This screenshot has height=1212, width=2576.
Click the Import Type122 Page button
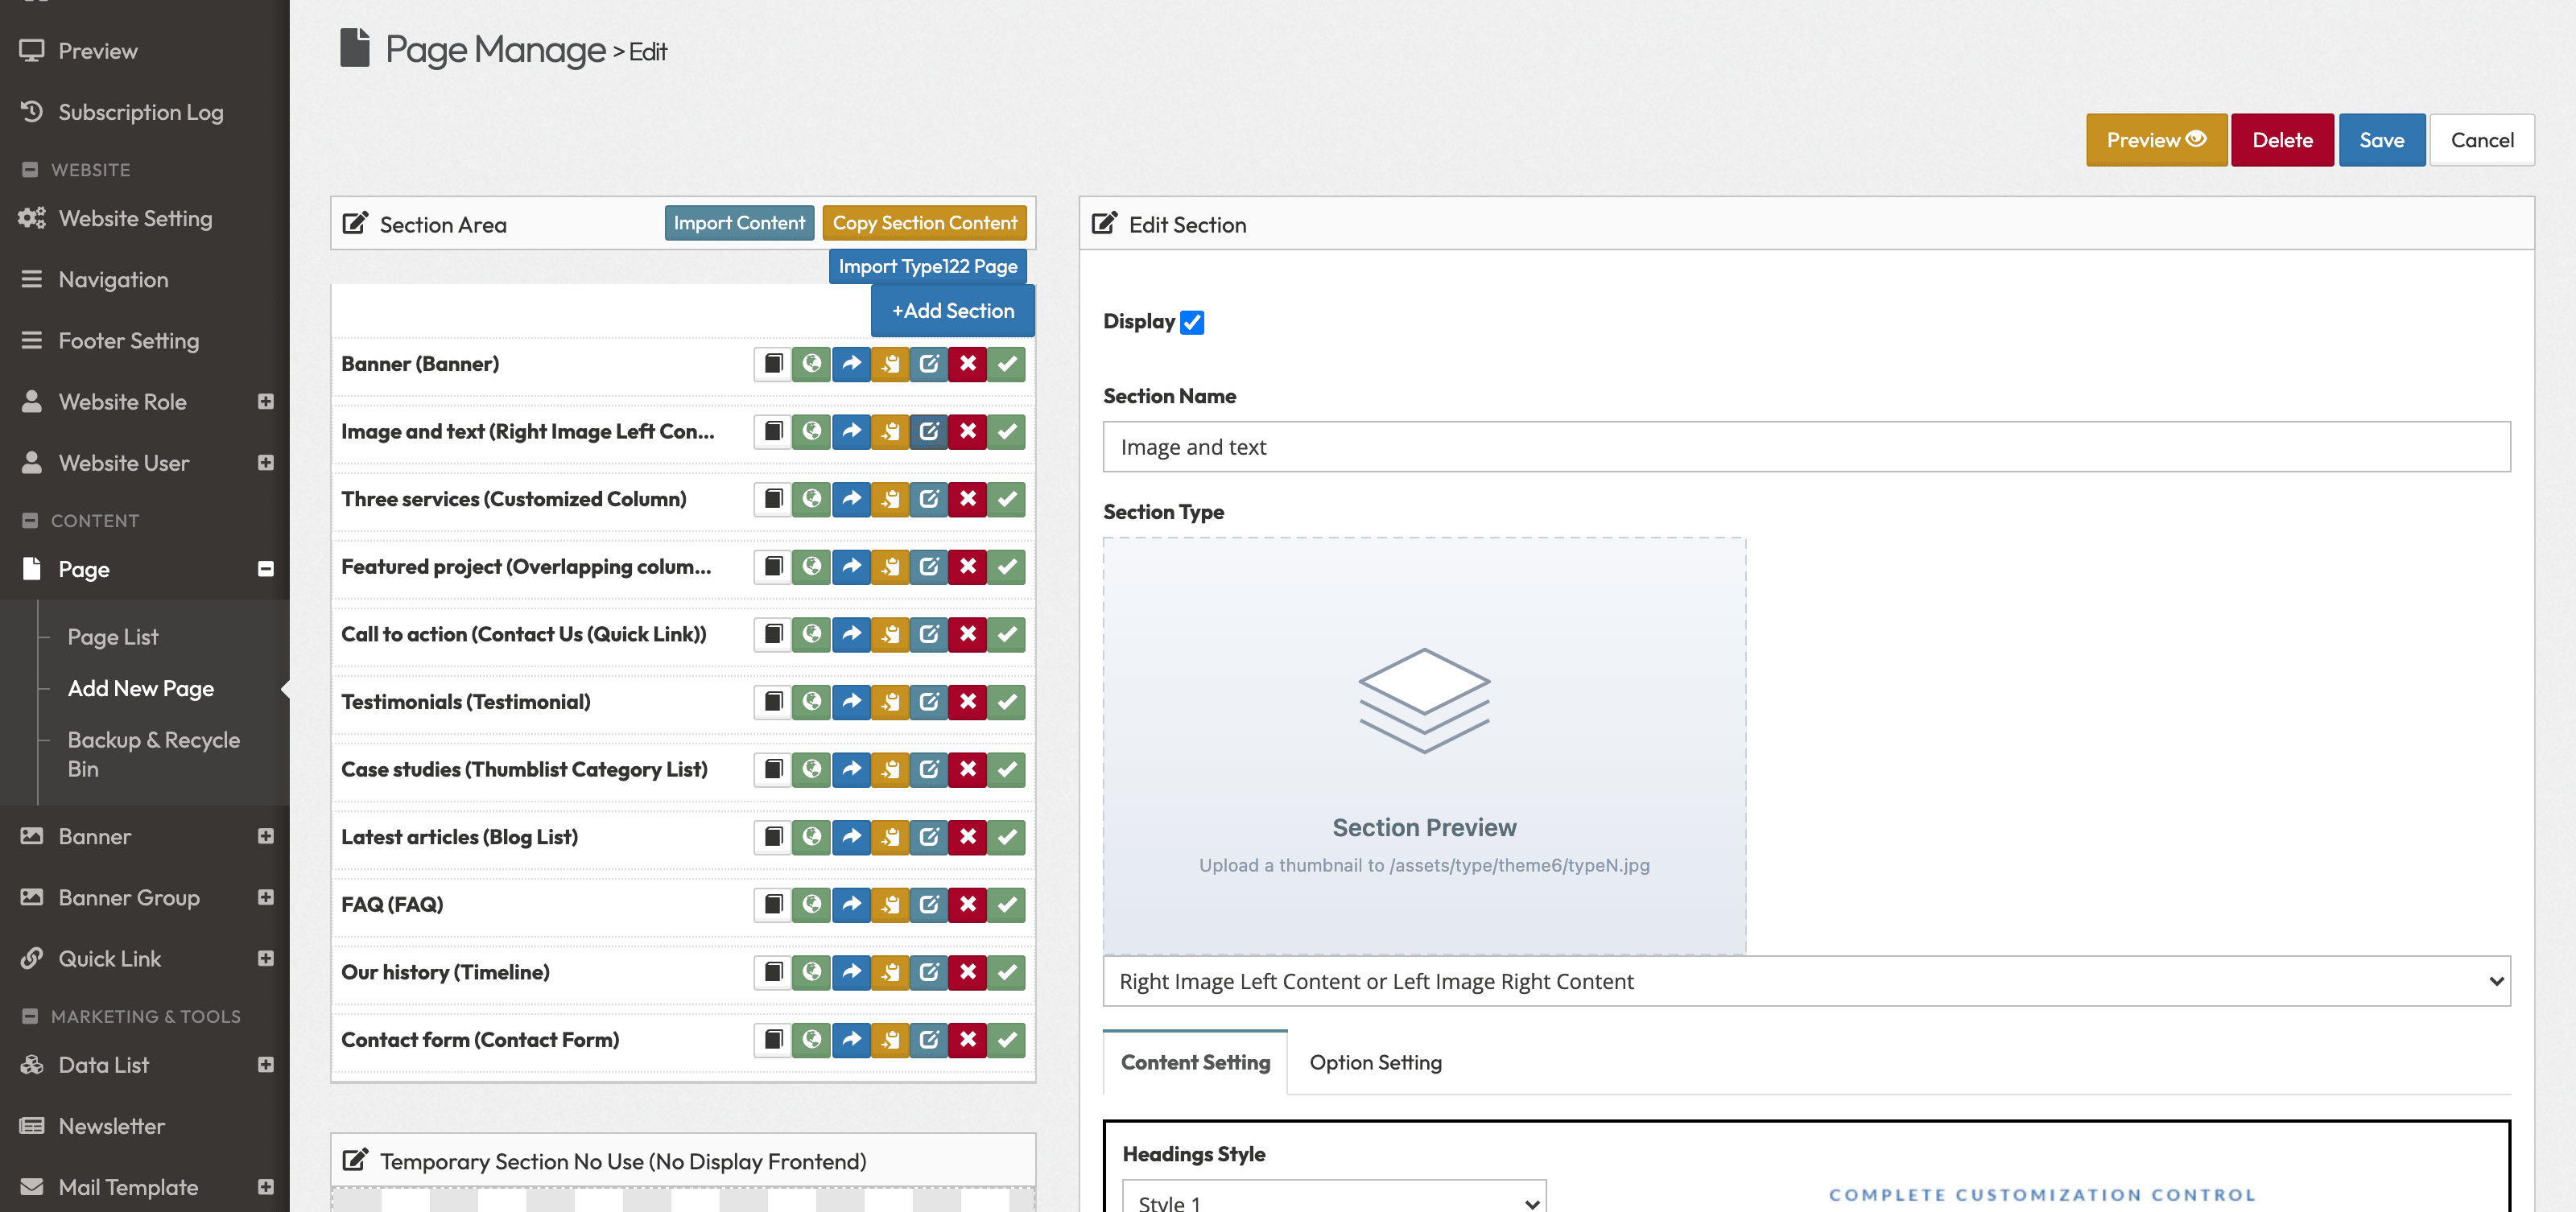tap(927, 266)
